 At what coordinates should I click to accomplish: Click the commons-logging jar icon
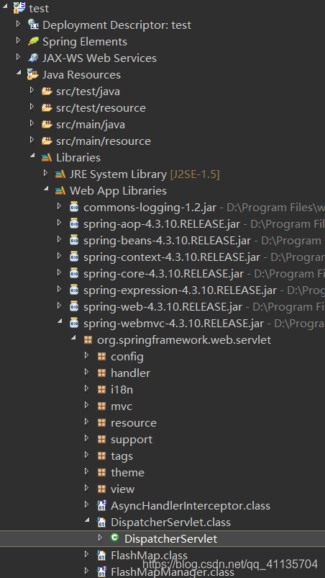point(74,207)
